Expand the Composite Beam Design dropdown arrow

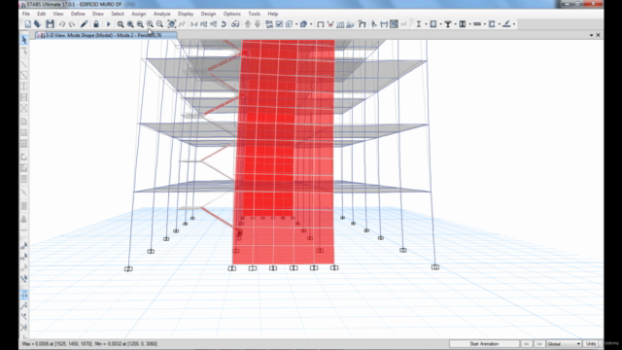456,24
